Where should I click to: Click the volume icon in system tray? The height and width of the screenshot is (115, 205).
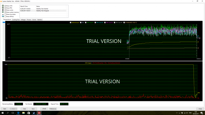[187, 113]
